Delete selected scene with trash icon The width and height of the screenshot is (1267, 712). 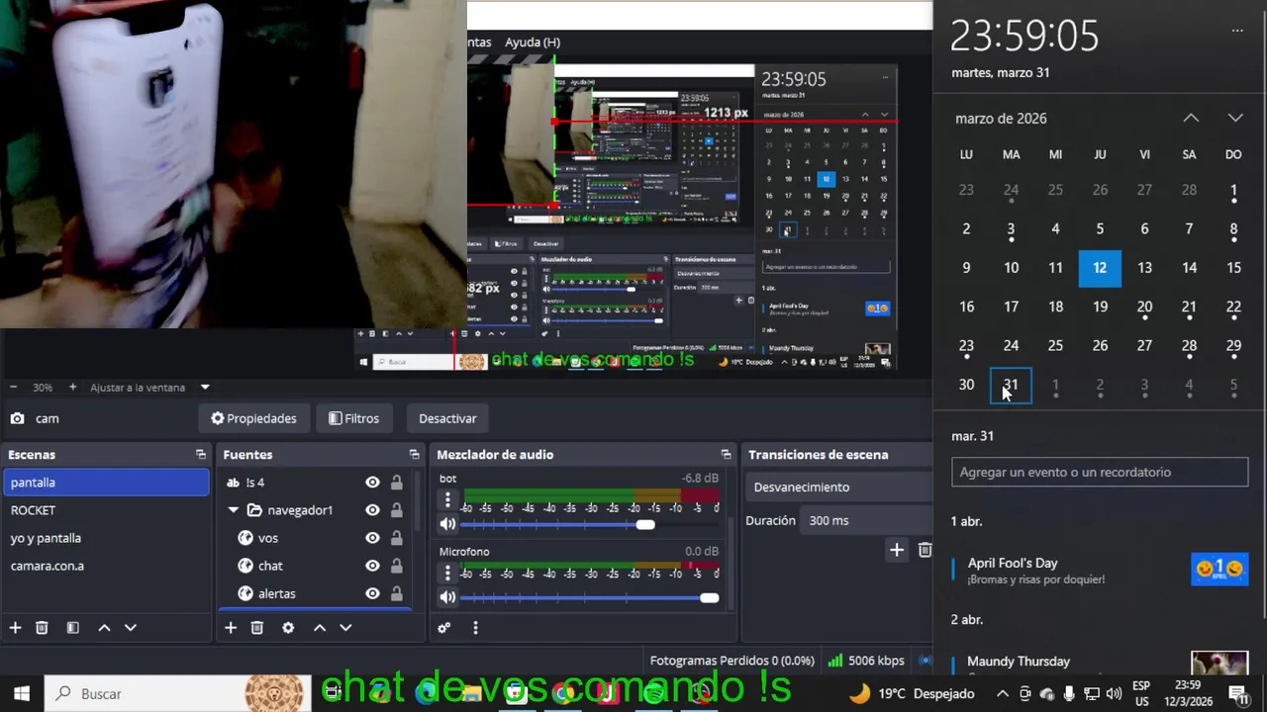point(42,628)
